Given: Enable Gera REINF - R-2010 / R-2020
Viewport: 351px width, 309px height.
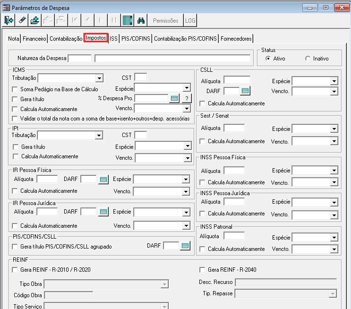Looking at the screenshot, I should (x=15, y=270).
